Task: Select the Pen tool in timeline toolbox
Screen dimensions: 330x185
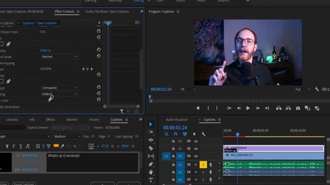Action: 151,164
